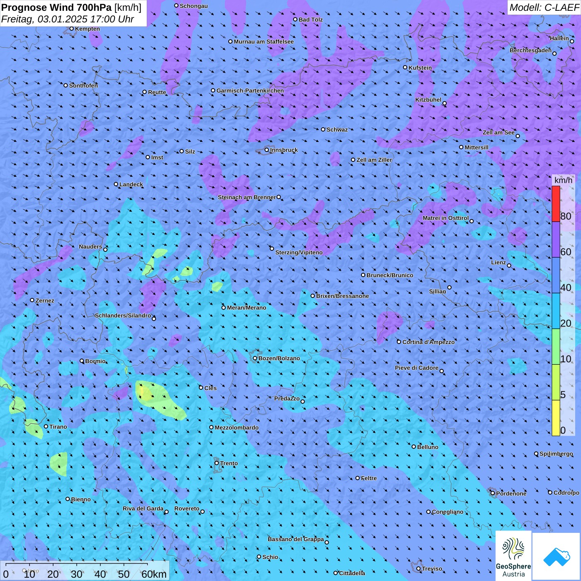Select the Schlanders/Silandro label
Image resolution: width=581 pixels, height=581 pixels.
pos(123,315)
